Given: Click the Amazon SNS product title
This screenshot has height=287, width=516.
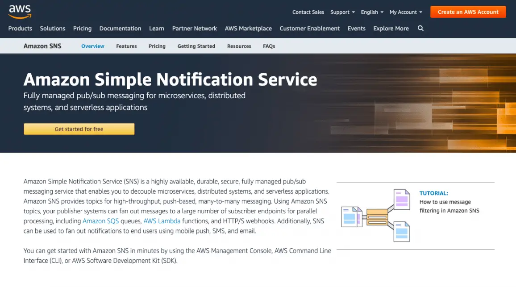Looking at the screenshot, I should click(x=42, y=46).
